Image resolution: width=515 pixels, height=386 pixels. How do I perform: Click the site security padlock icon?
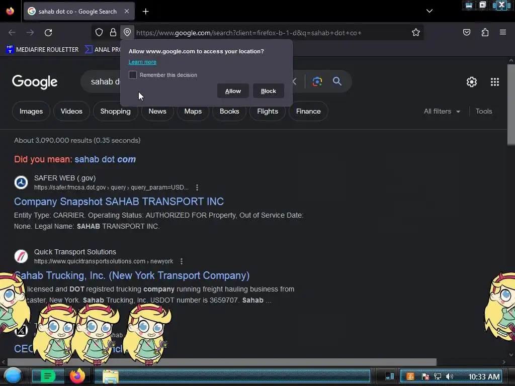(x=113, y=33)
